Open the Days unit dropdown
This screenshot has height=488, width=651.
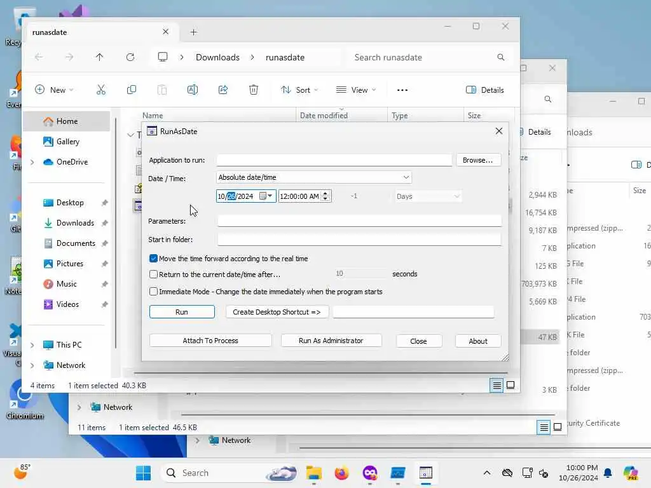tap(428, 196)
